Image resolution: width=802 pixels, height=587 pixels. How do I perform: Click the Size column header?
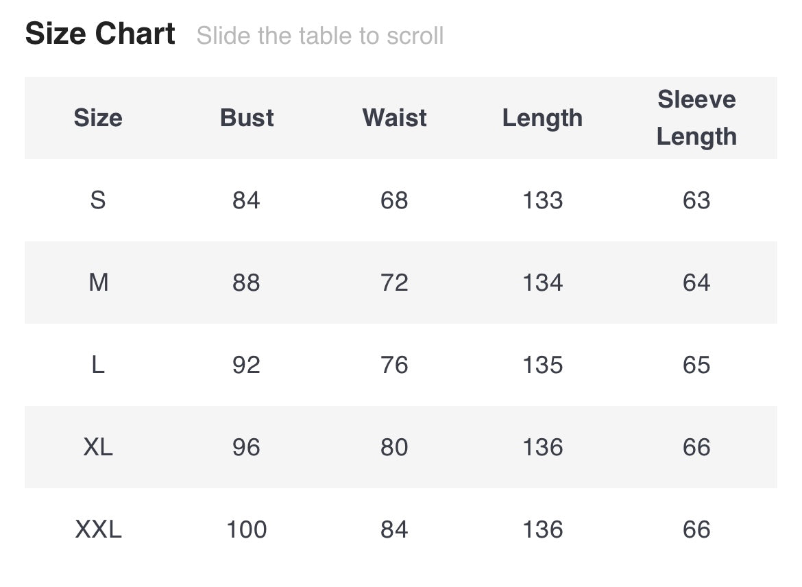(x=98, y=118)
